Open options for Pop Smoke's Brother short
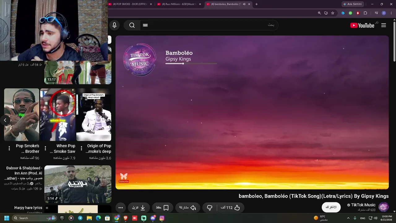This screenshot has height=223, width=396. 9,148
